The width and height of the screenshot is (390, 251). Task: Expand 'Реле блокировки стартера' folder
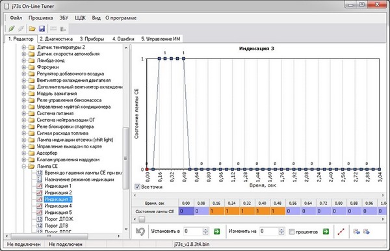pyautogui.click(x=24, y=127)
